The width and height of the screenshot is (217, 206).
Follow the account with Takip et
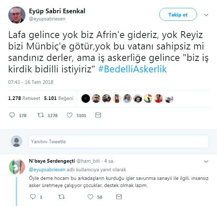(x=178, y=14)
